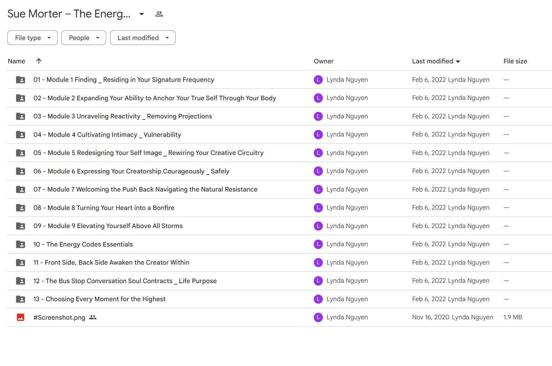
Task: Select '11 - Front Side, Back Side' folder
Action: point(111,263)
